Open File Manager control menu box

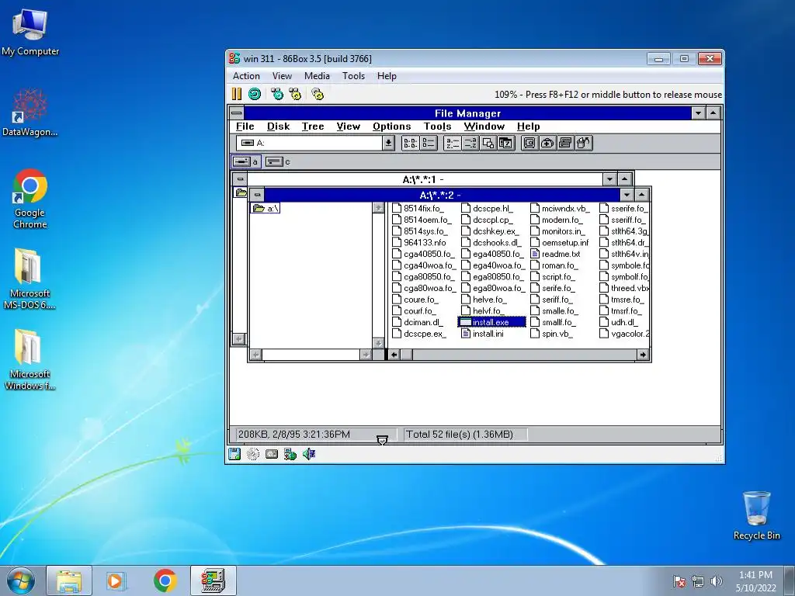click(x=237, y=113)
